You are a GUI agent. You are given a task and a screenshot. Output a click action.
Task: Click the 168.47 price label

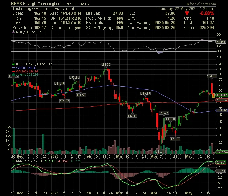pos(60,84)
